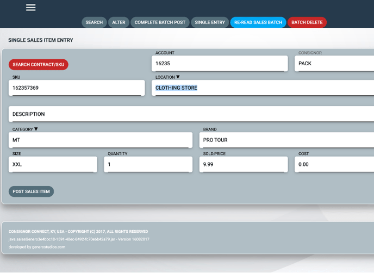The width and height of the screenshot is (374, 273).
Task: Switch to Single Entry
Action: (x=210, y=22)
